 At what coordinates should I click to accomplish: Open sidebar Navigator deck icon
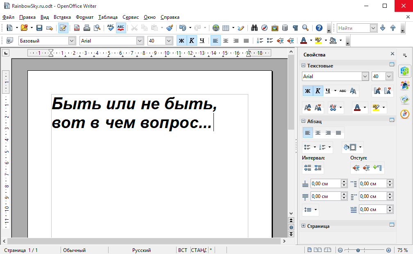[405, 114]
